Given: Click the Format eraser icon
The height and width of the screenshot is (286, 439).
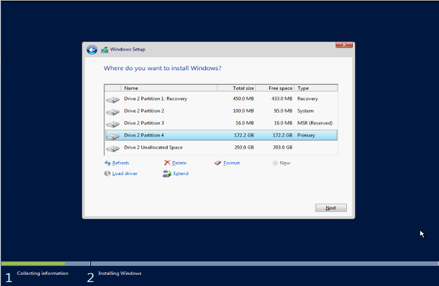Looking at the screenshot, I should tap(218, 163).
